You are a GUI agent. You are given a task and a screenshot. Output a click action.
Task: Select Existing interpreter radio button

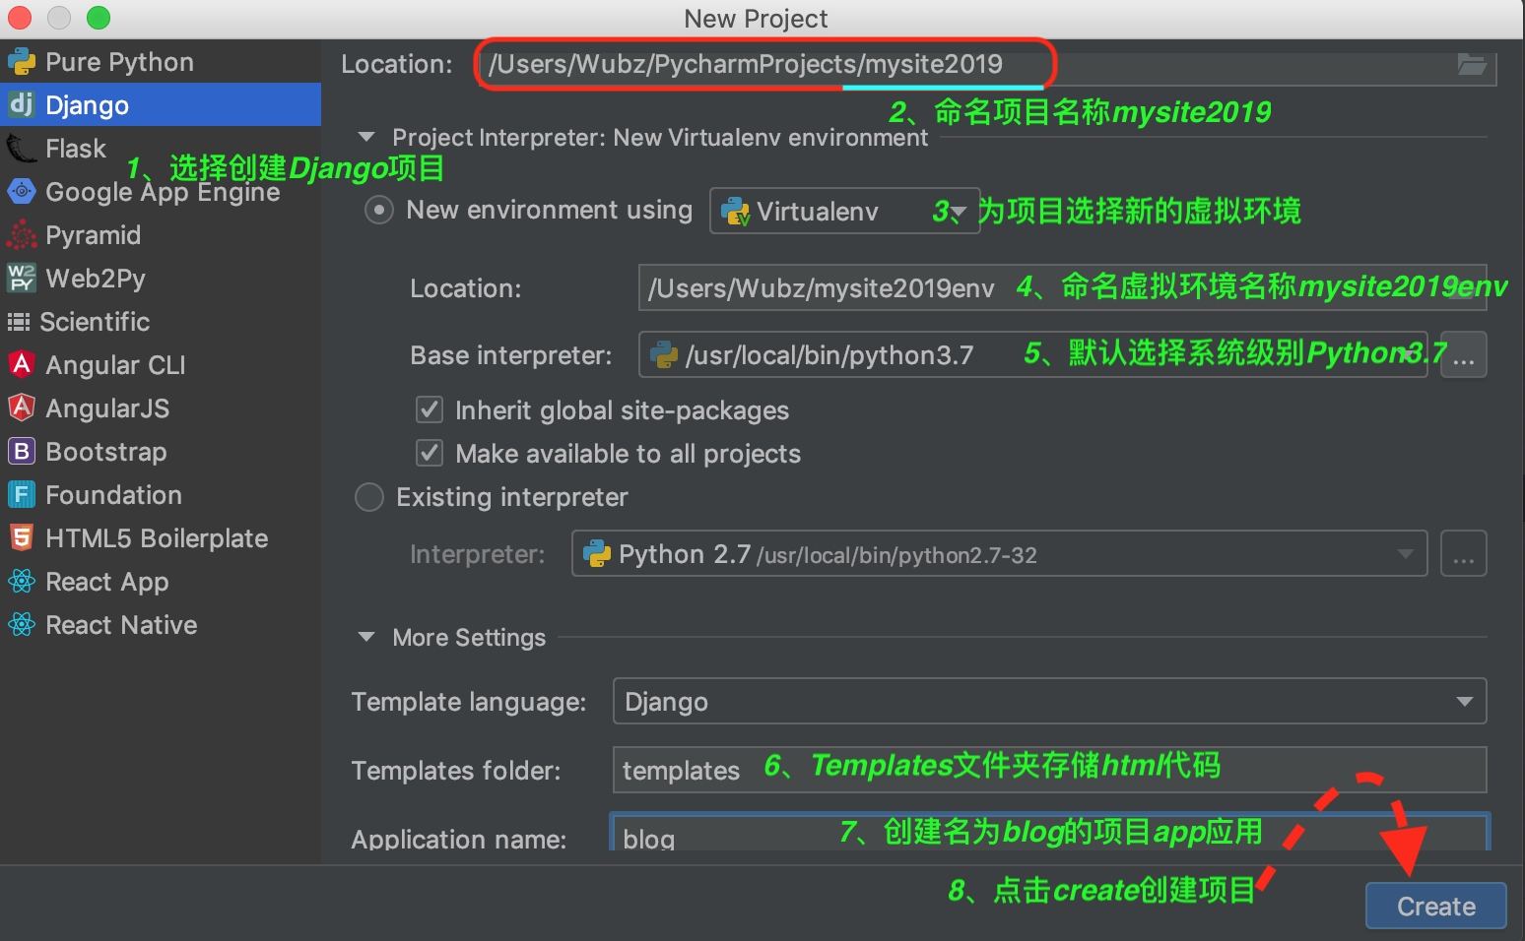point(369,497)
